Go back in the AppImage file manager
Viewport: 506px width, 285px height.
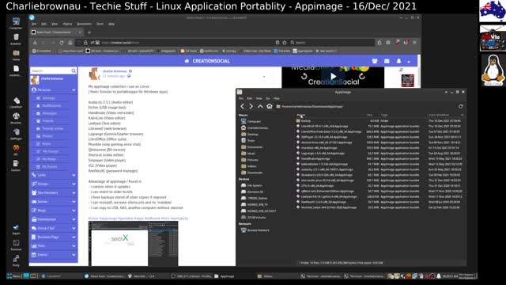tap(243, 106)
